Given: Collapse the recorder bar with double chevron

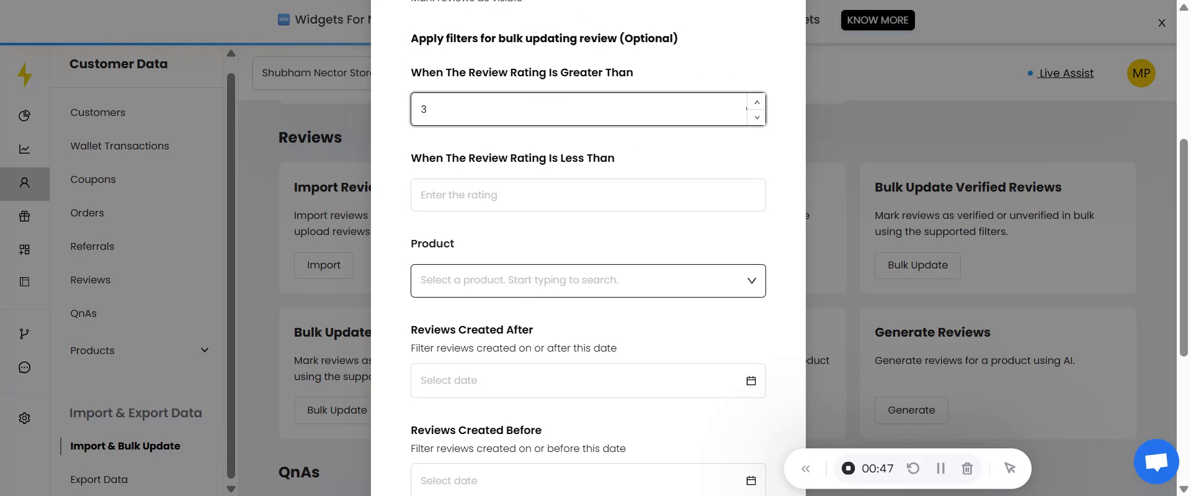Looking at the screenshot, I should pyautogui.click(x=805, y=469).
